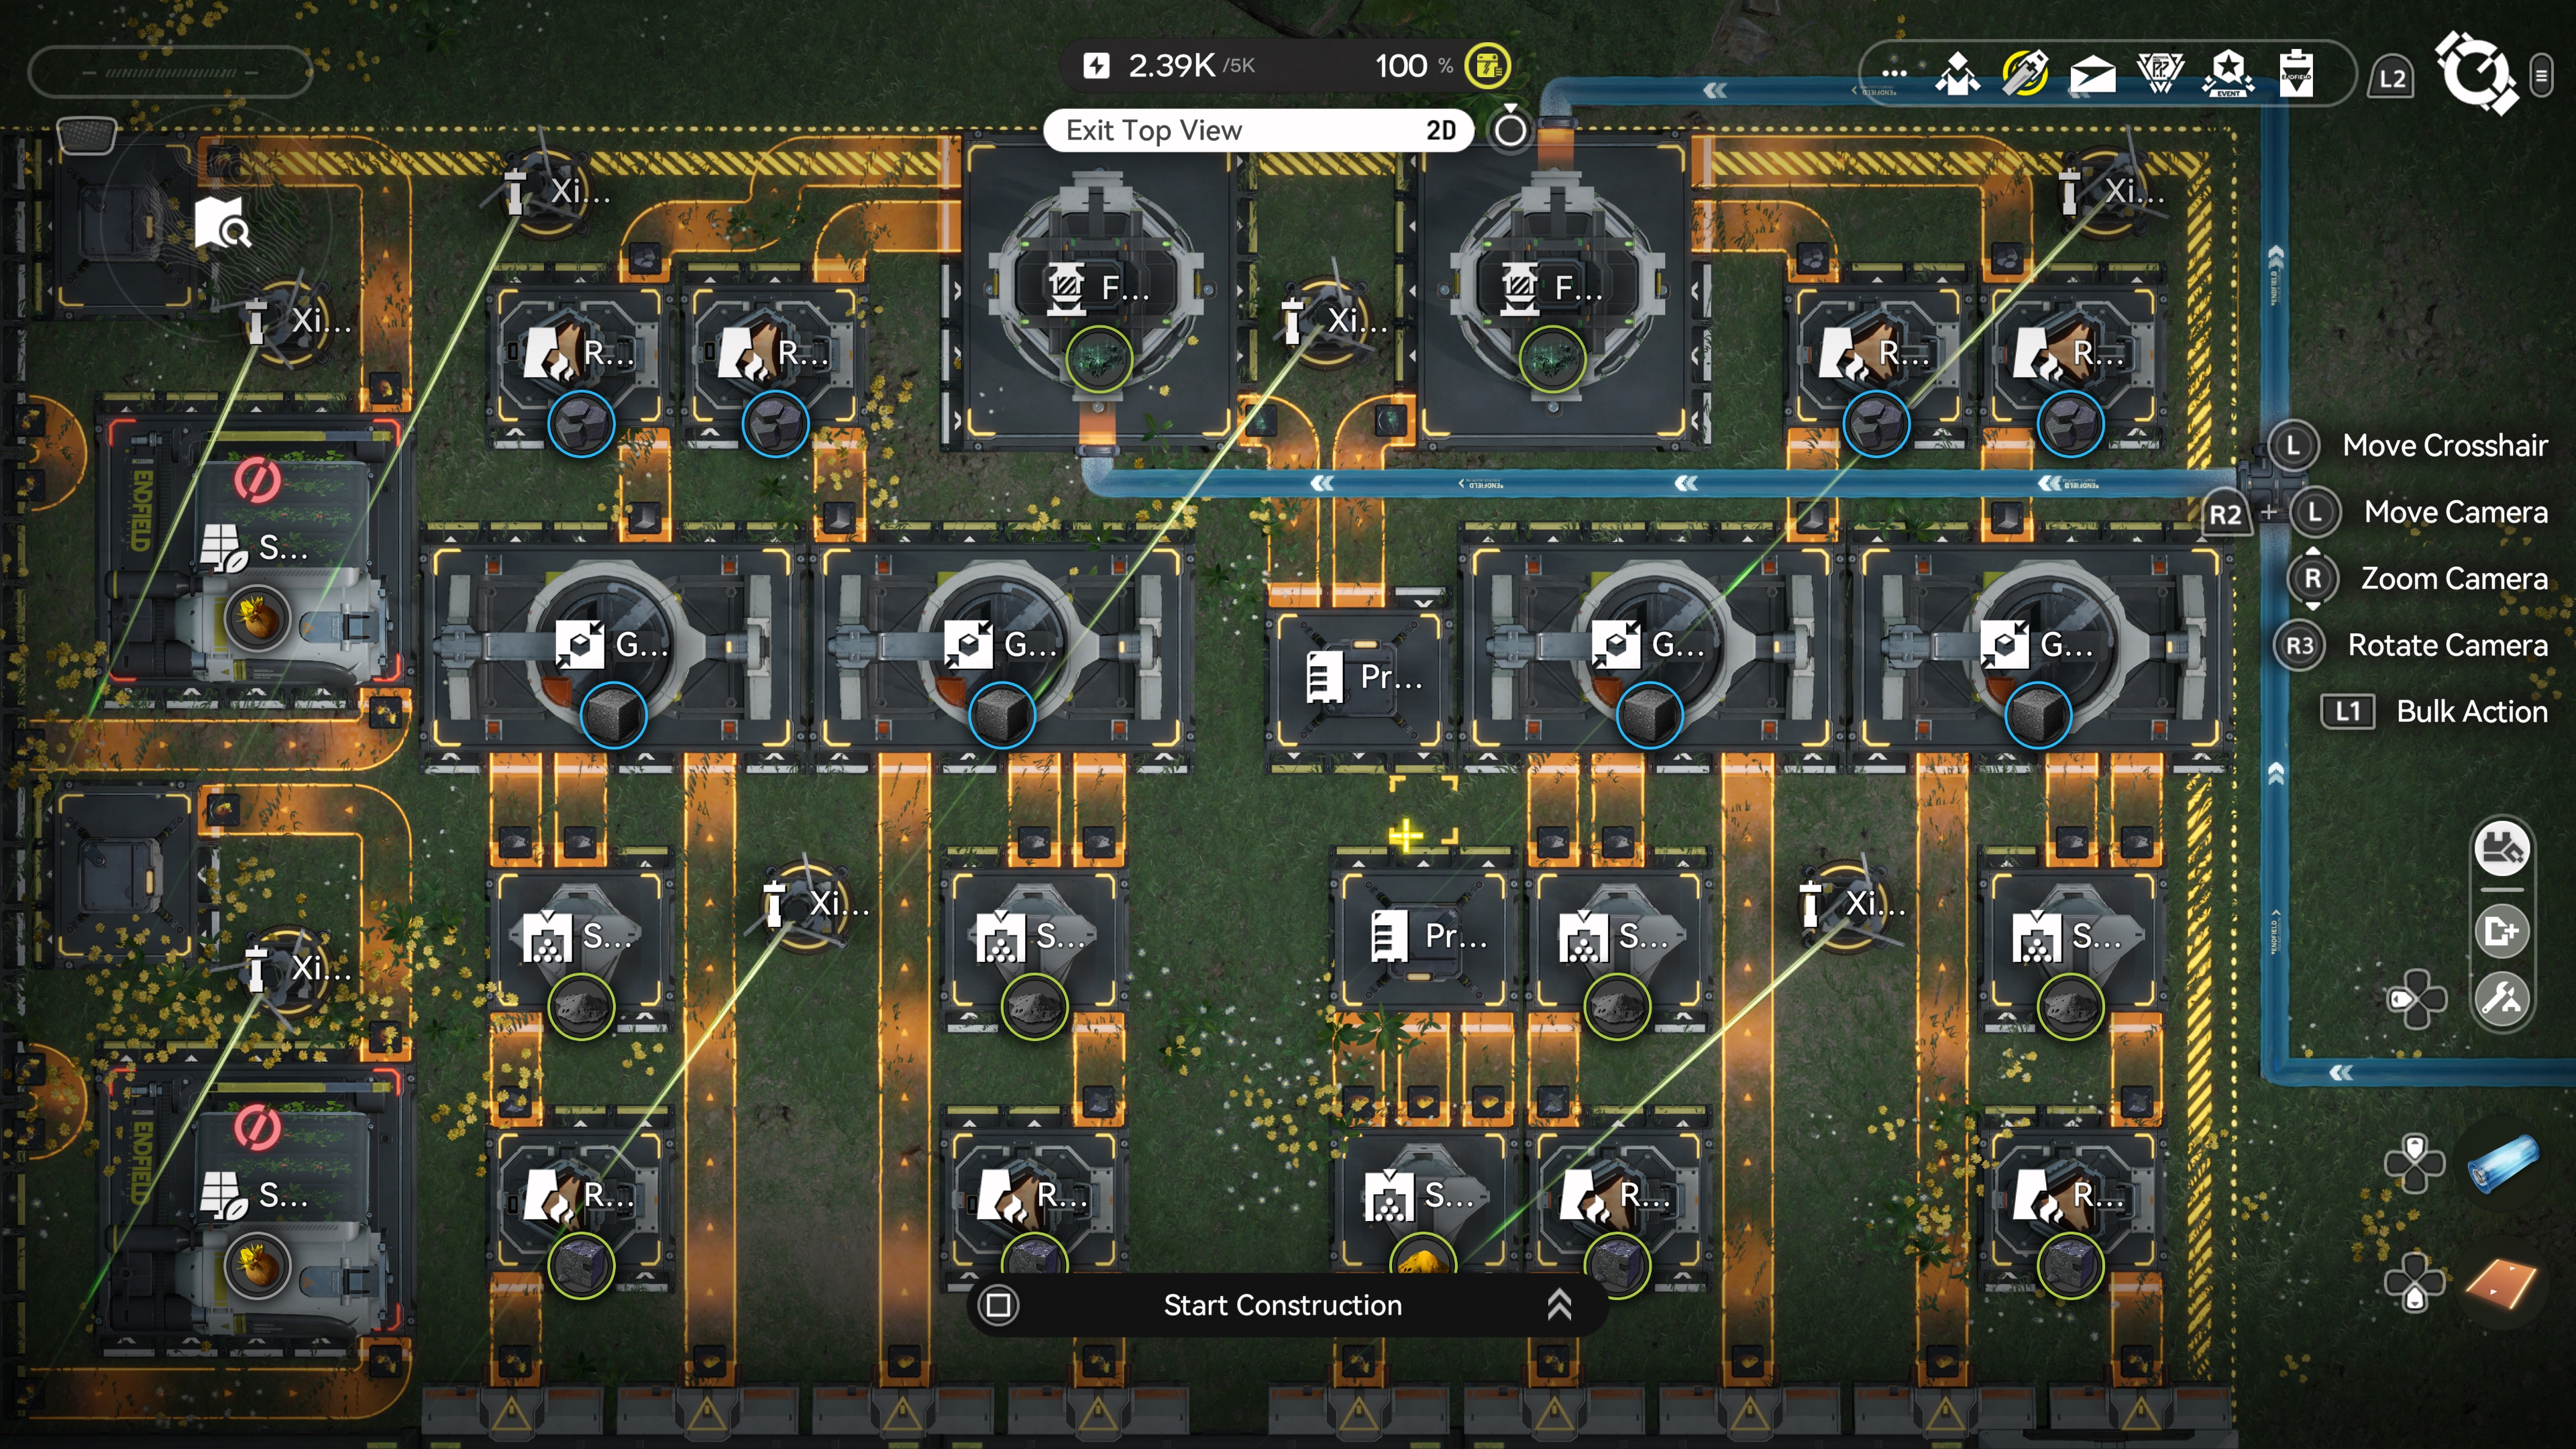Screen dimensions: 2576x1449
Task: Open the side list menu beside the watch icon
Action: tap(2541, 76)
